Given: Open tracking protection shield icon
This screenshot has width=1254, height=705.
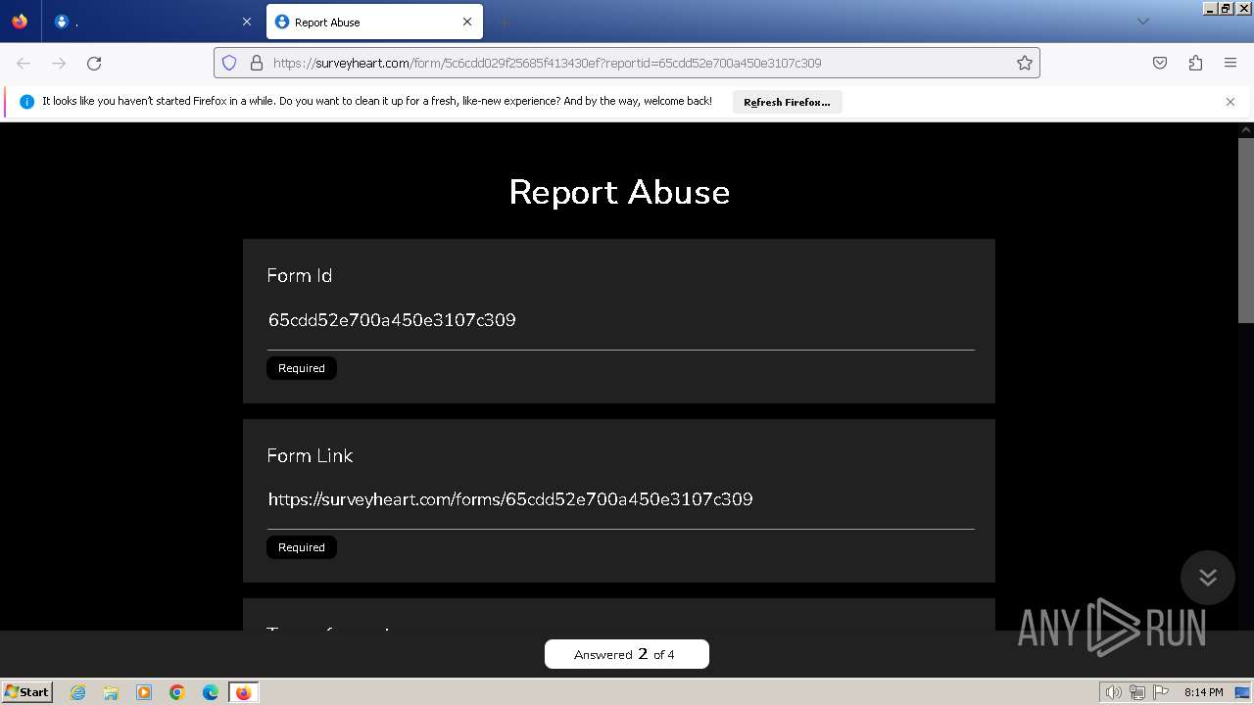Looking at the screenshot, I should [x=229, y=63].
